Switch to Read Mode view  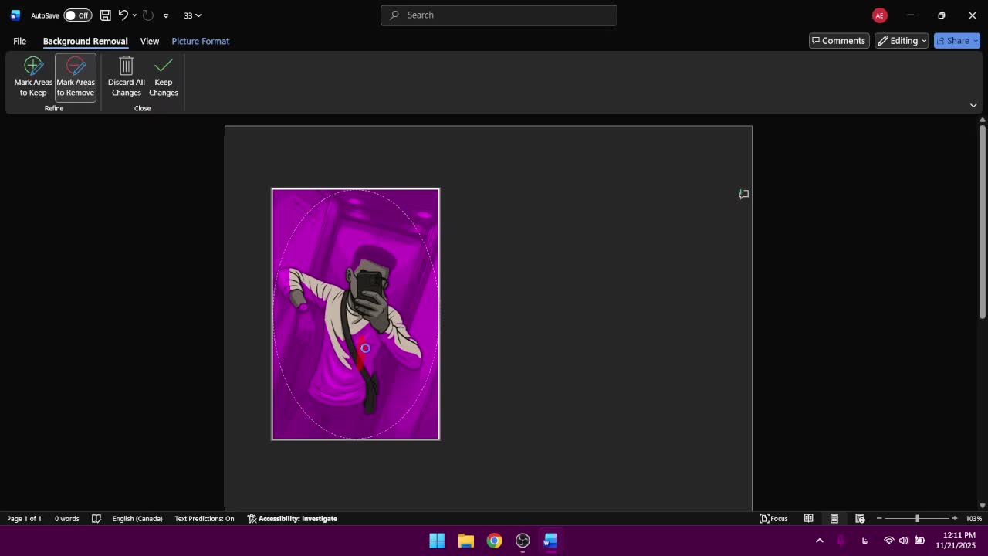click(x=809, y=518)
